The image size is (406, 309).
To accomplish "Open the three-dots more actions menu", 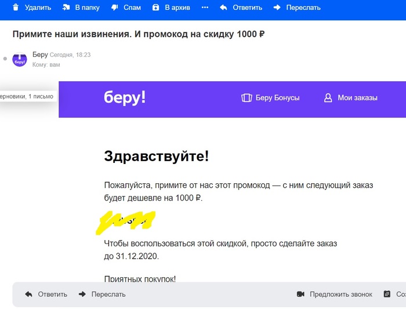I will [205, 8].
